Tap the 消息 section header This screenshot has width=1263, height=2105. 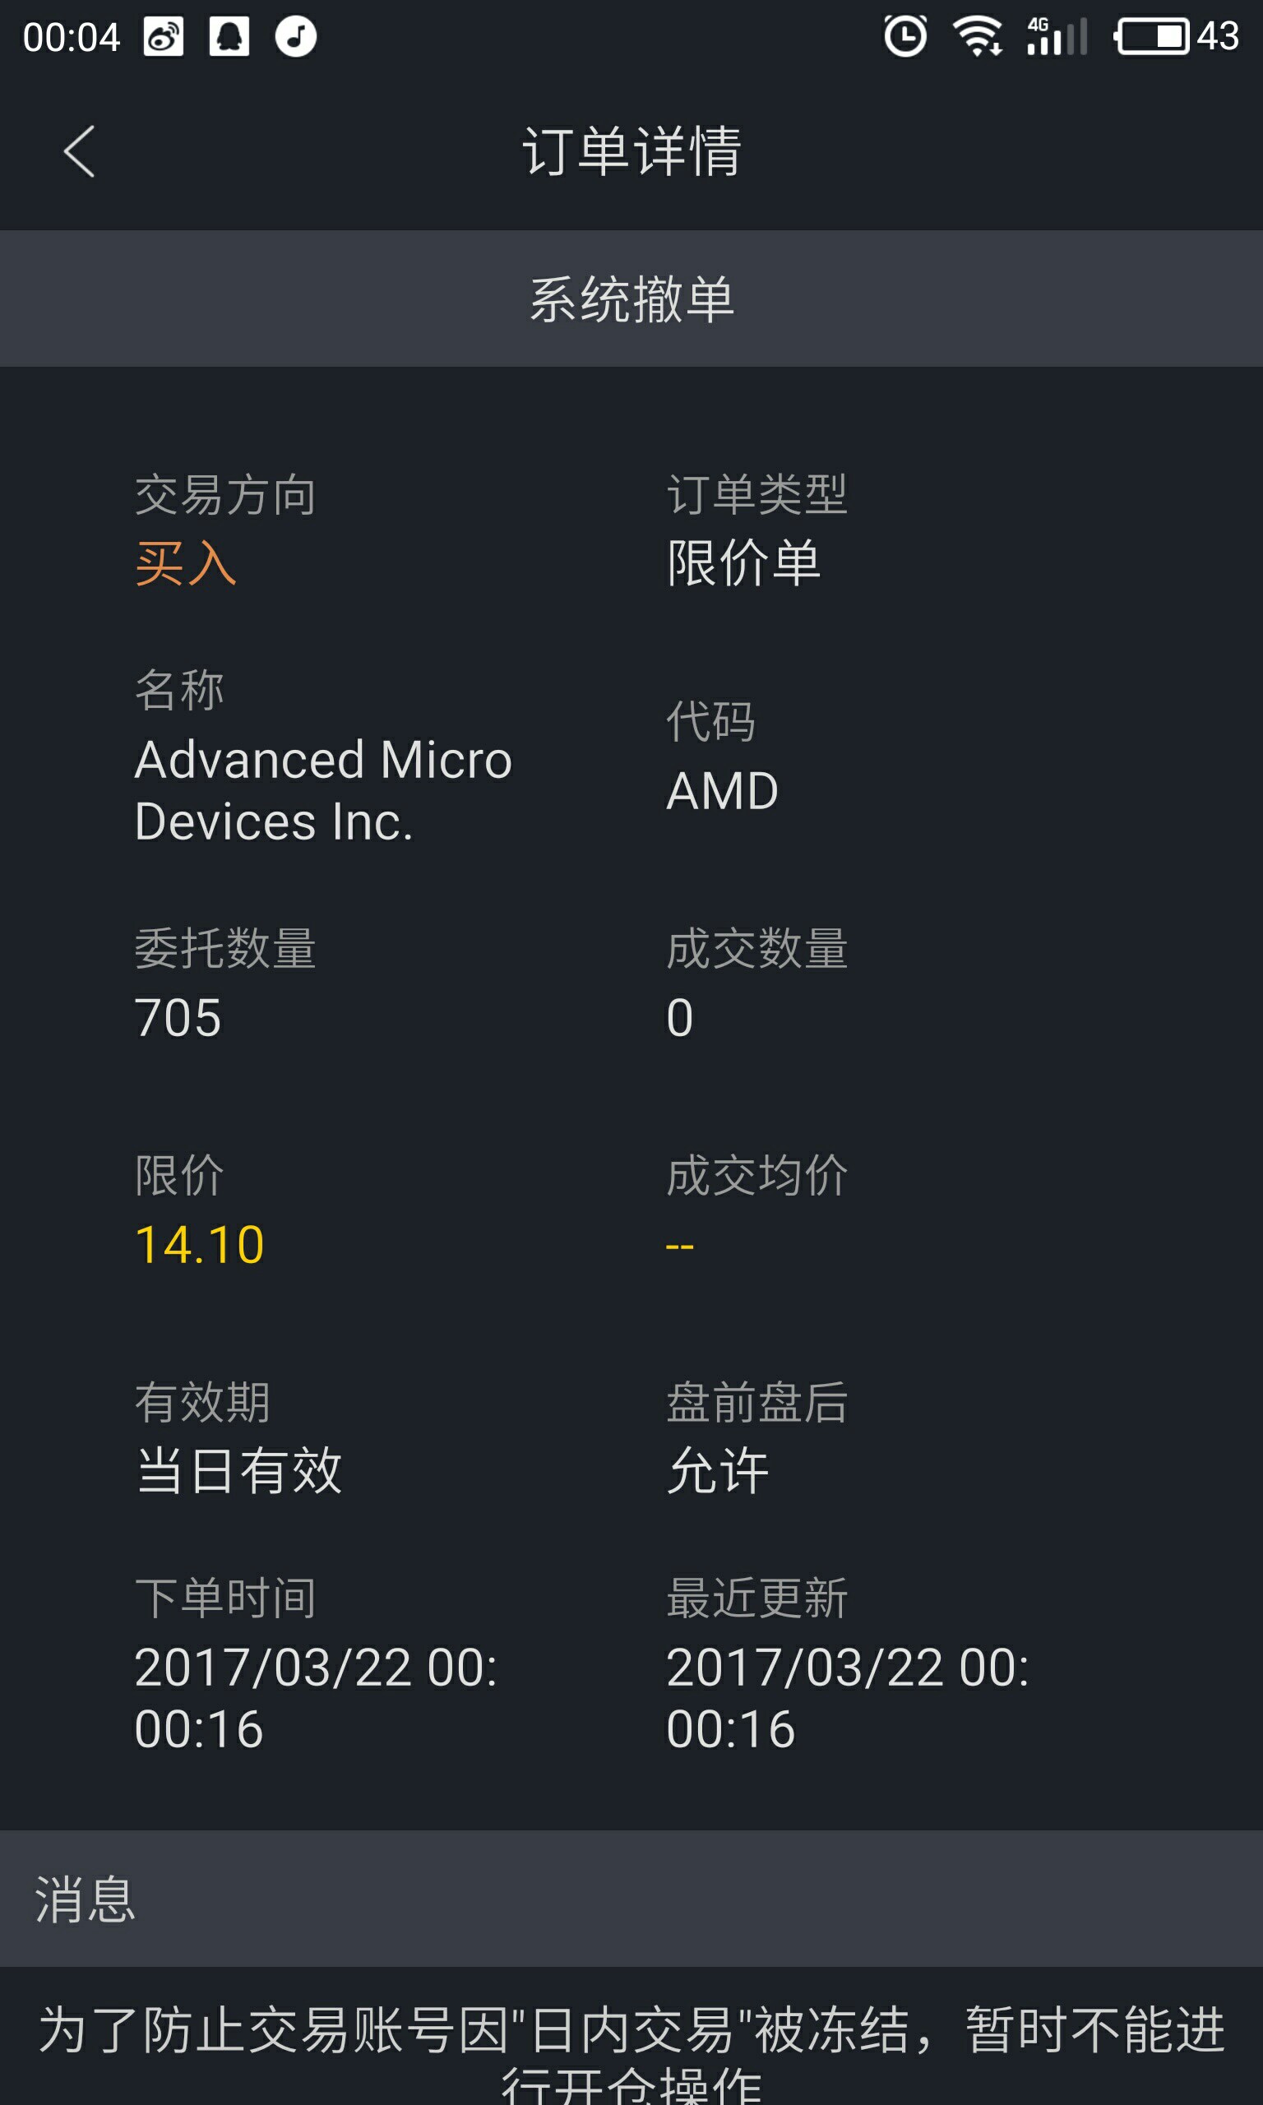coord(86,1899)
